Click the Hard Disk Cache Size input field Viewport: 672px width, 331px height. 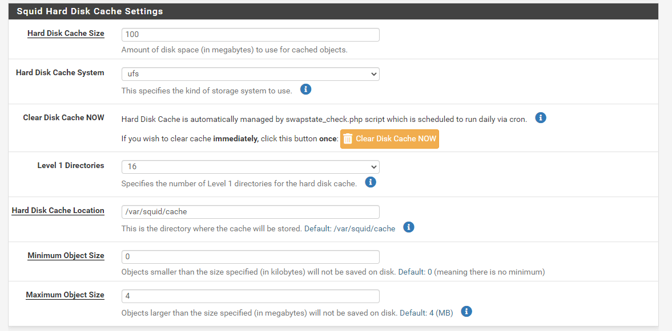[x=250, y=35]
